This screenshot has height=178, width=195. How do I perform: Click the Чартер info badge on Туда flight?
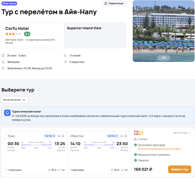click(49, 136)
